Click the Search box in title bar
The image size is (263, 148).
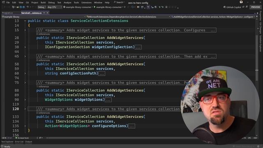click(x=119, y=2)
